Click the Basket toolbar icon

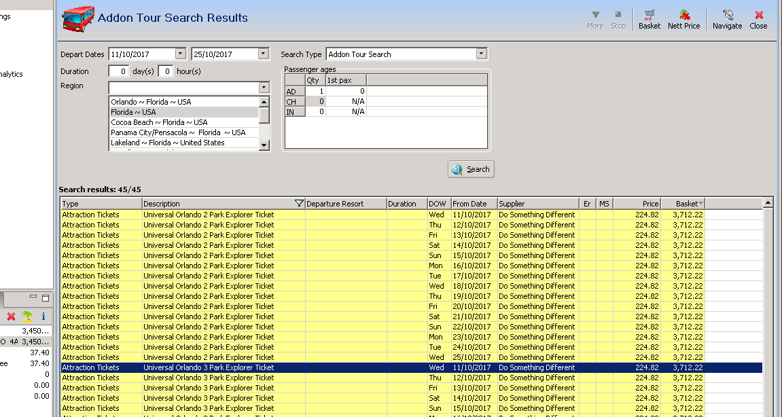pyautogui.click(x=649, y=18)
